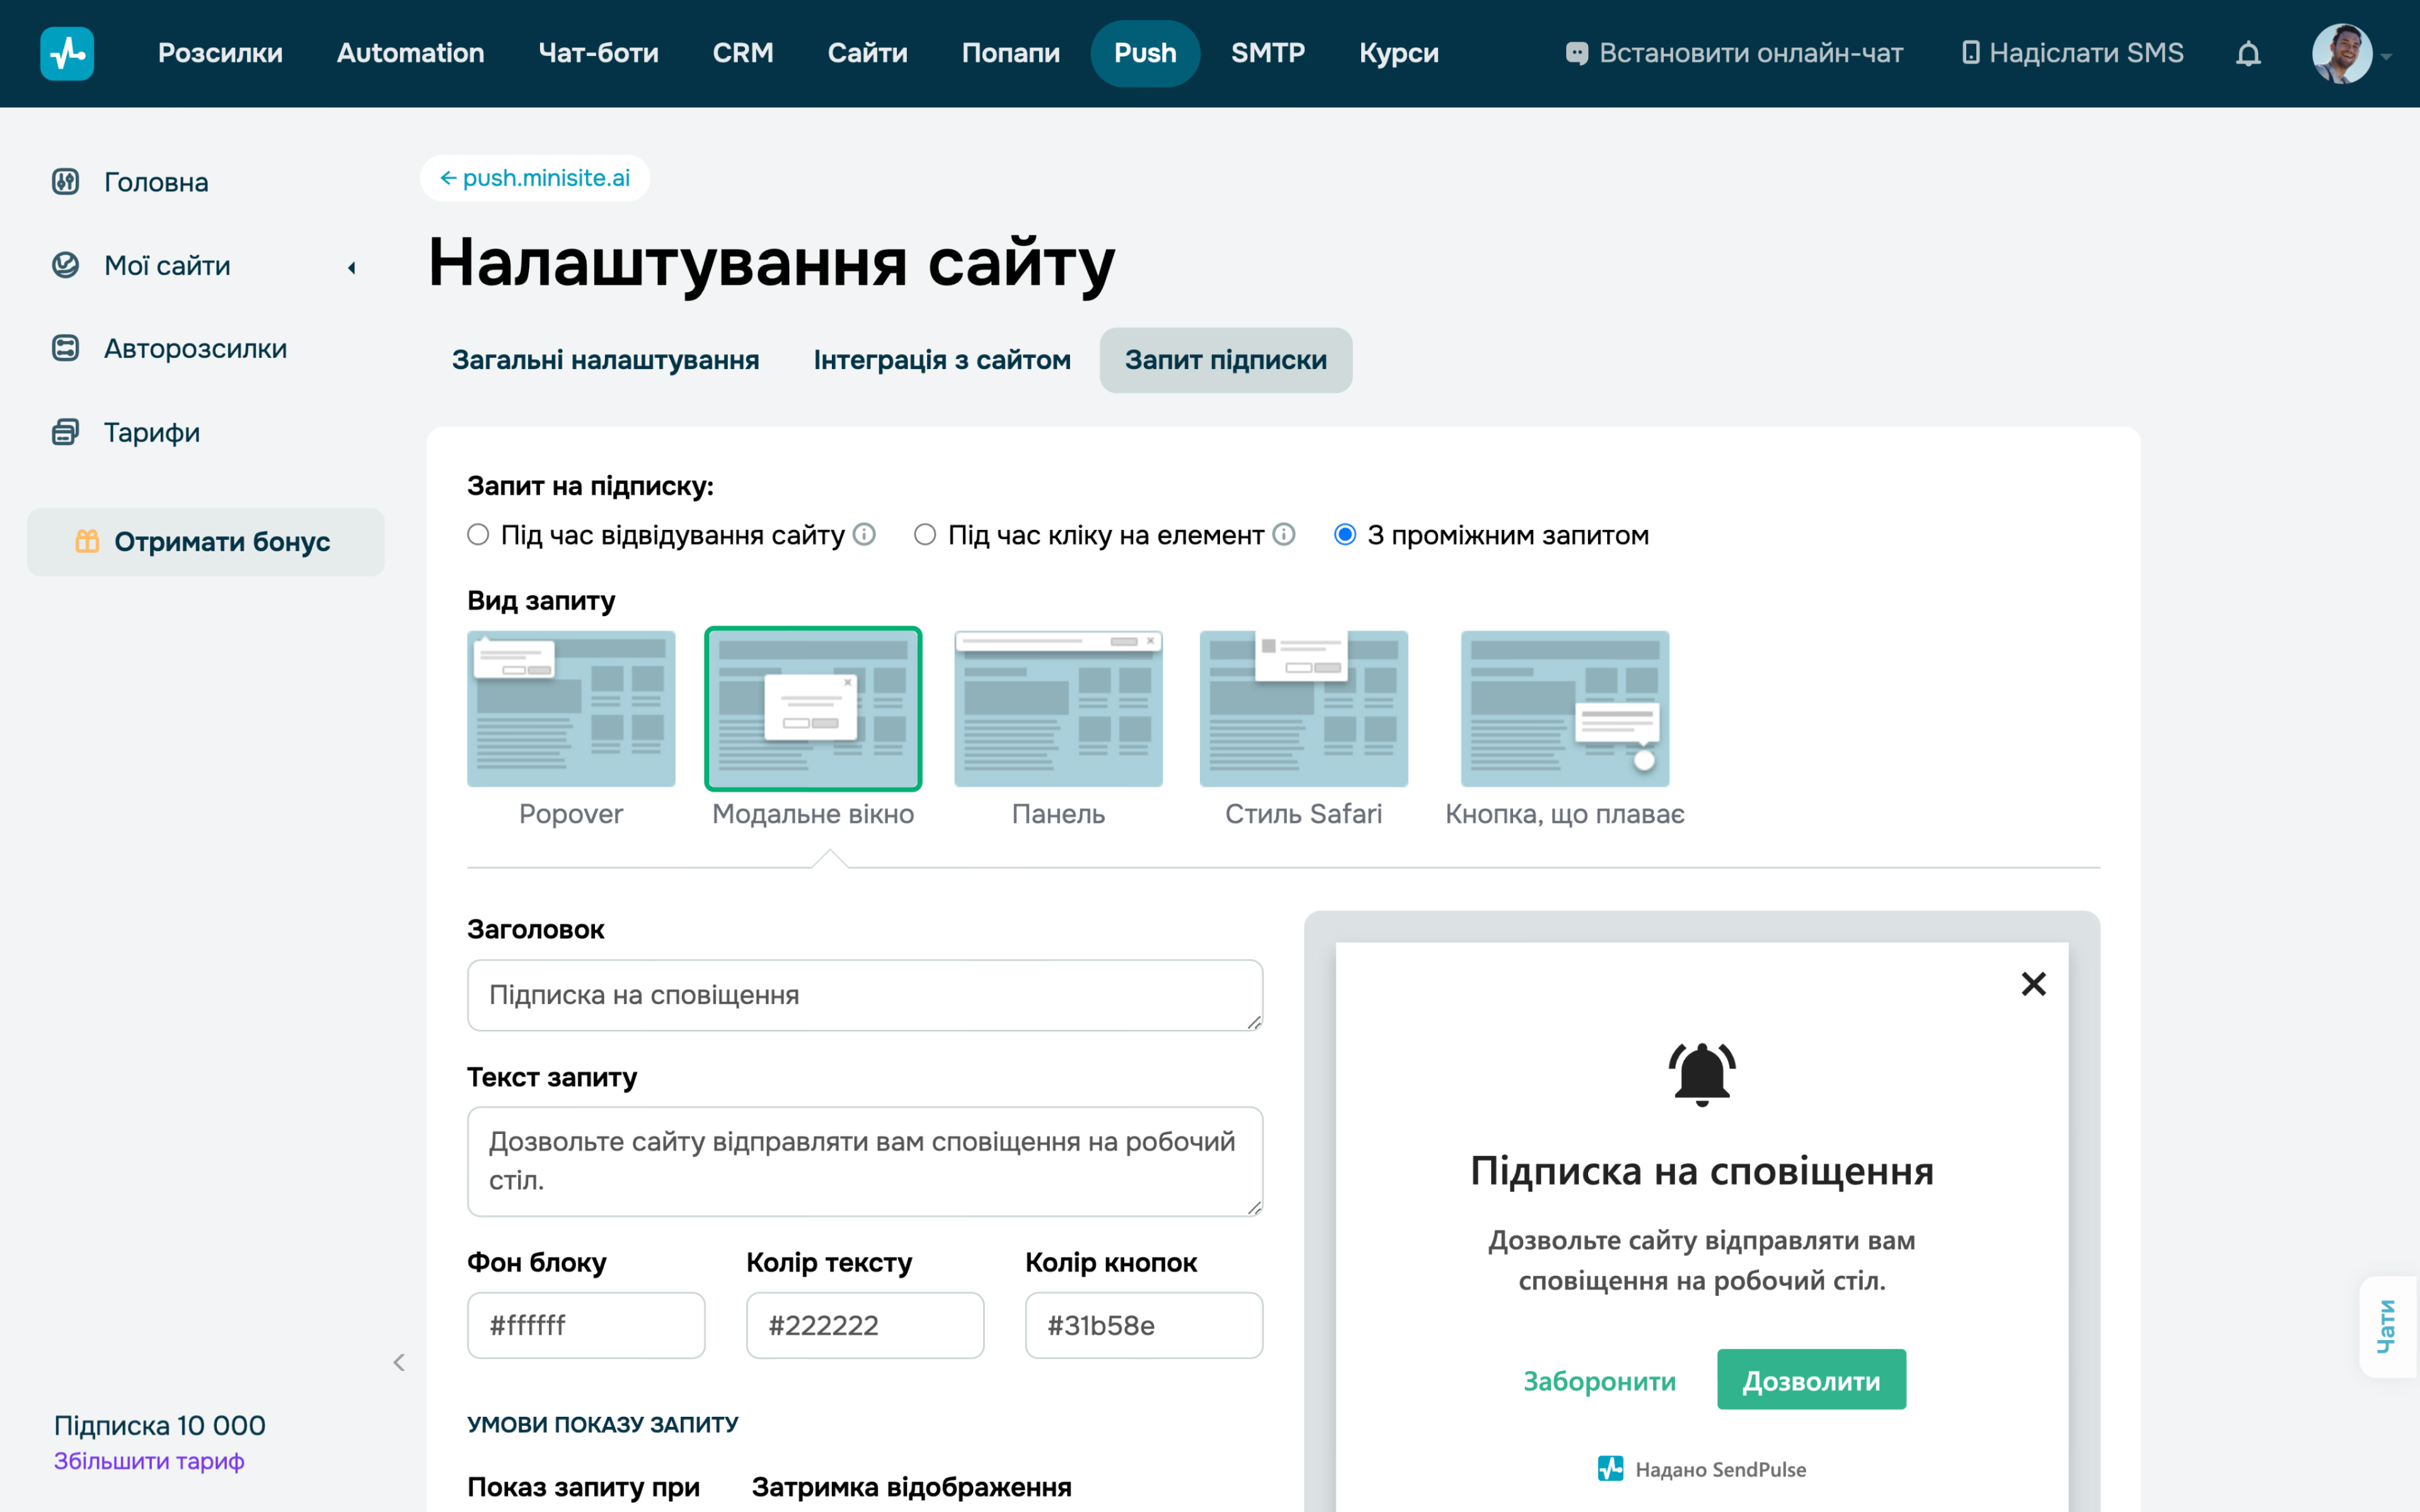
Task: Open the Попапи section
Action: 1010,53
